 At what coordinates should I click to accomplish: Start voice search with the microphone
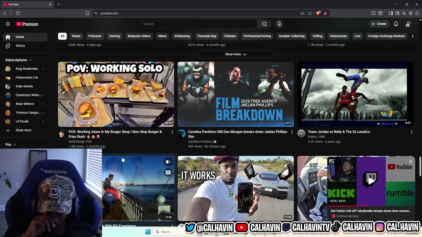[x=279, y=24]
